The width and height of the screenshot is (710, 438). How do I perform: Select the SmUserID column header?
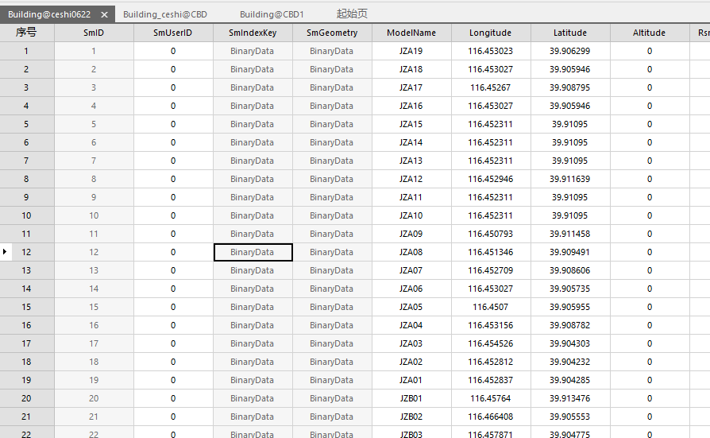pyautogui.click(x=173, y=33)
